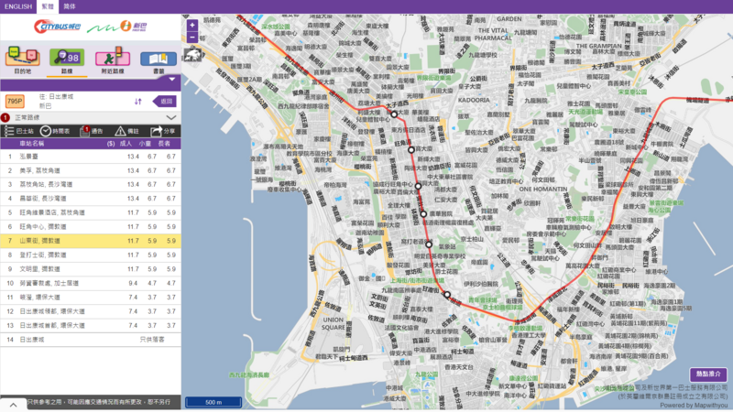Click the red number 1 route variant badge
733x412 pixels.
point(5,118)
